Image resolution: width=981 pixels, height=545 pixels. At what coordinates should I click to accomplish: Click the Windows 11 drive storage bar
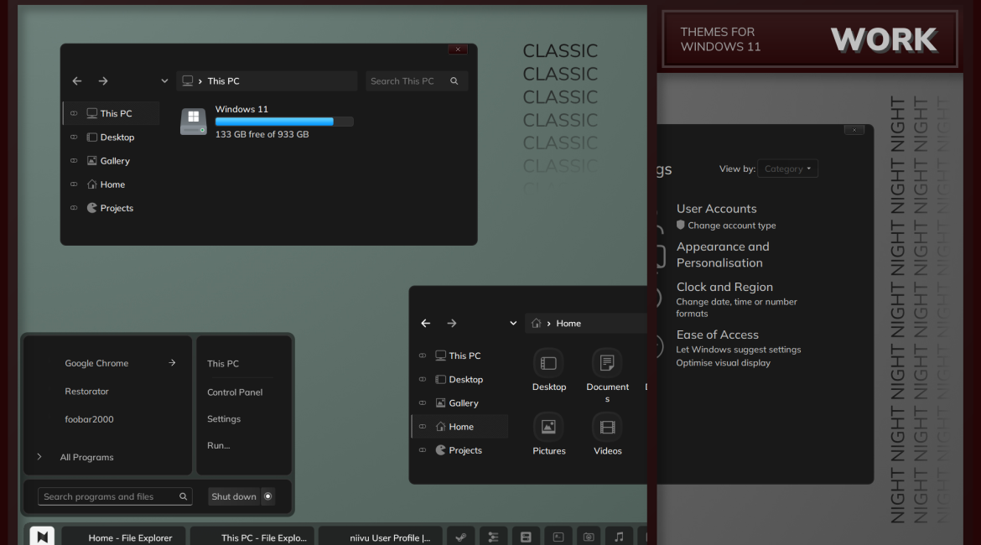click(283, 122)
